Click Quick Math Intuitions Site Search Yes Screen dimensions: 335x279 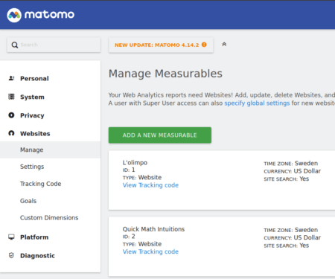pos(304,246)
